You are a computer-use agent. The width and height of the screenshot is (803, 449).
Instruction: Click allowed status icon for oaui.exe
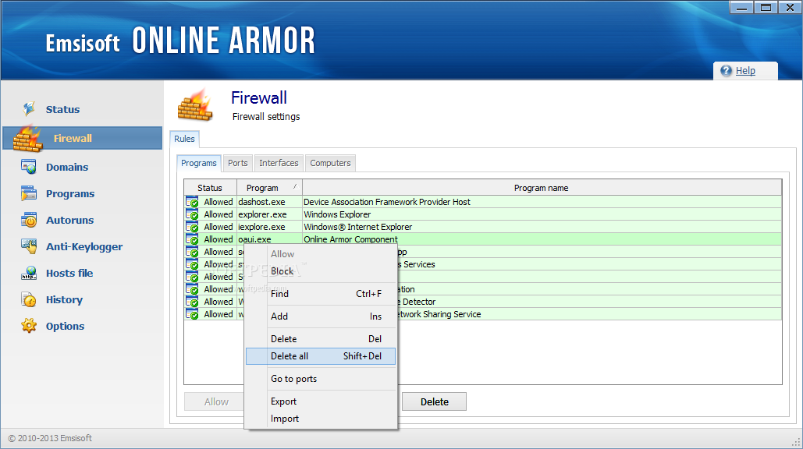[x=192, y=239]
